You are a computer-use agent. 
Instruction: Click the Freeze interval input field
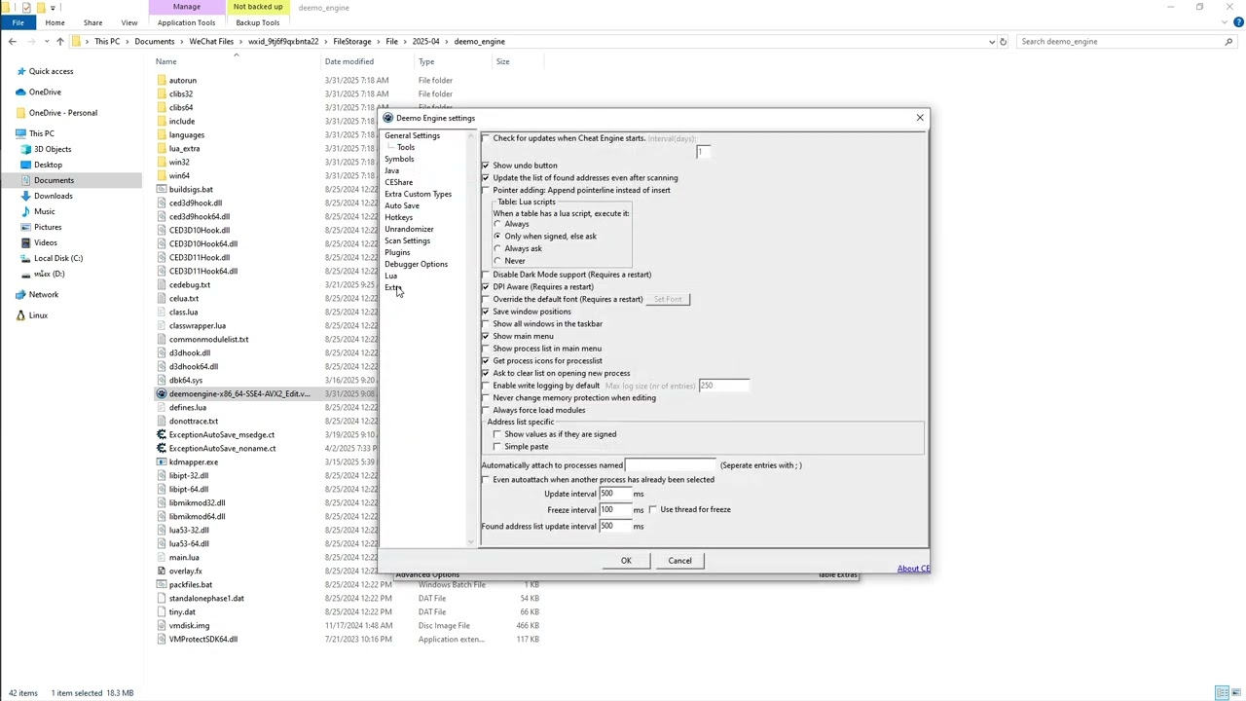[x=615, y=509]
